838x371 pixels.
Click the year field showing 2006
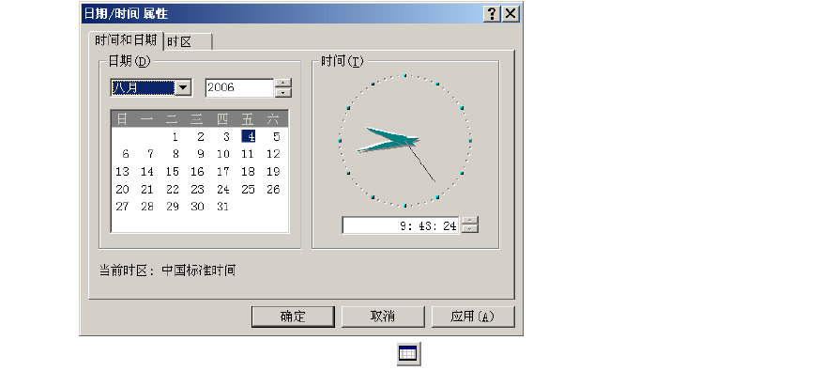240,88
